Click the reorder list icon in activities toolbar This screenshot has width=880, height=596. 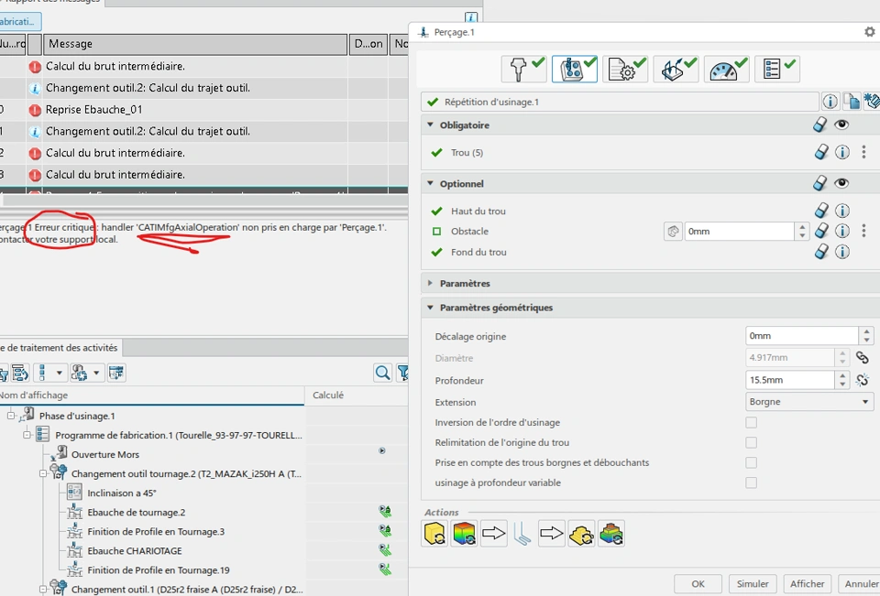pos(19,373)
